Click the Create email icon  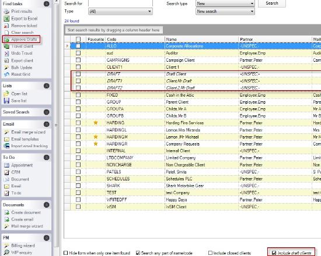(x=6, y=219)
